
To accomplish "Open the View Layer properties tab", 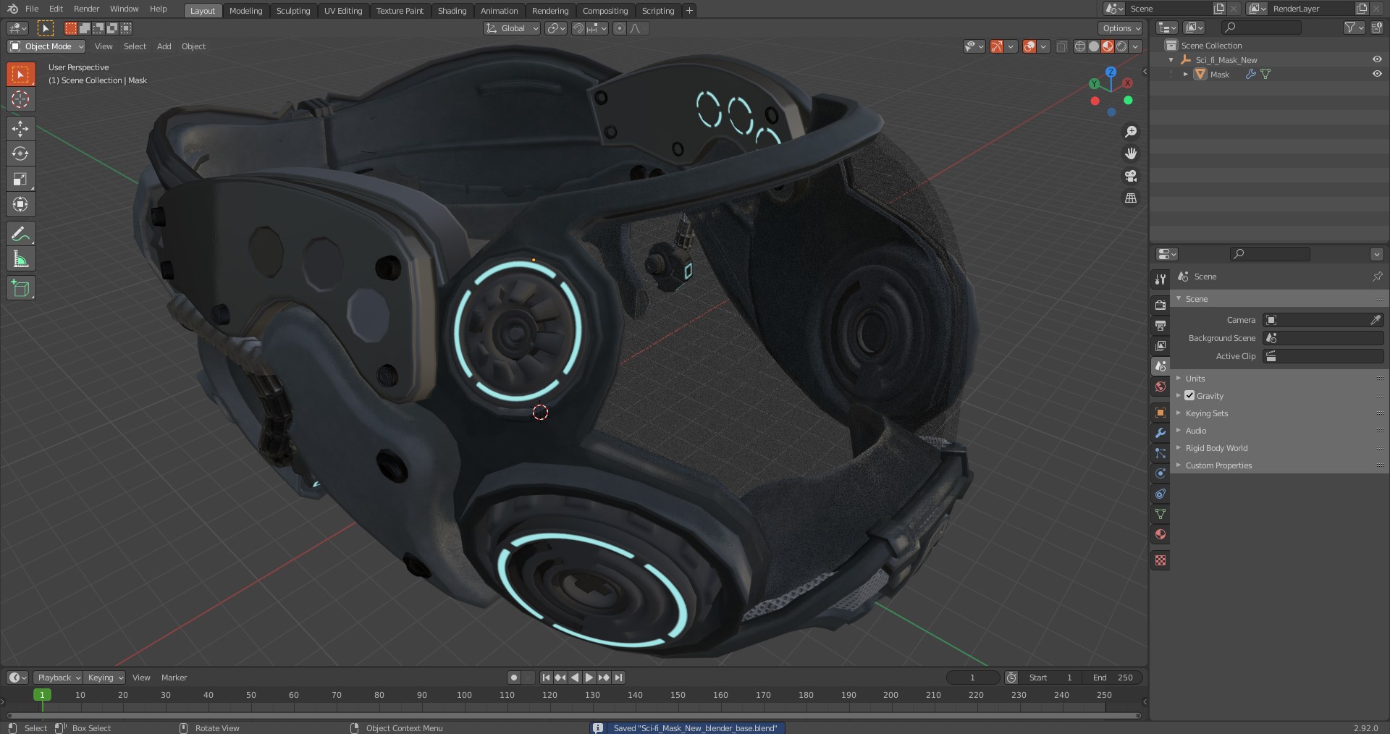I will point(1161,346).
